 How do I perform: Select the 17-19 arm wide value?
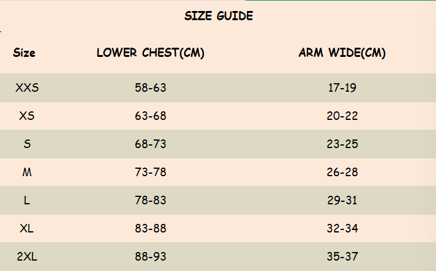(x=342, y=87)
